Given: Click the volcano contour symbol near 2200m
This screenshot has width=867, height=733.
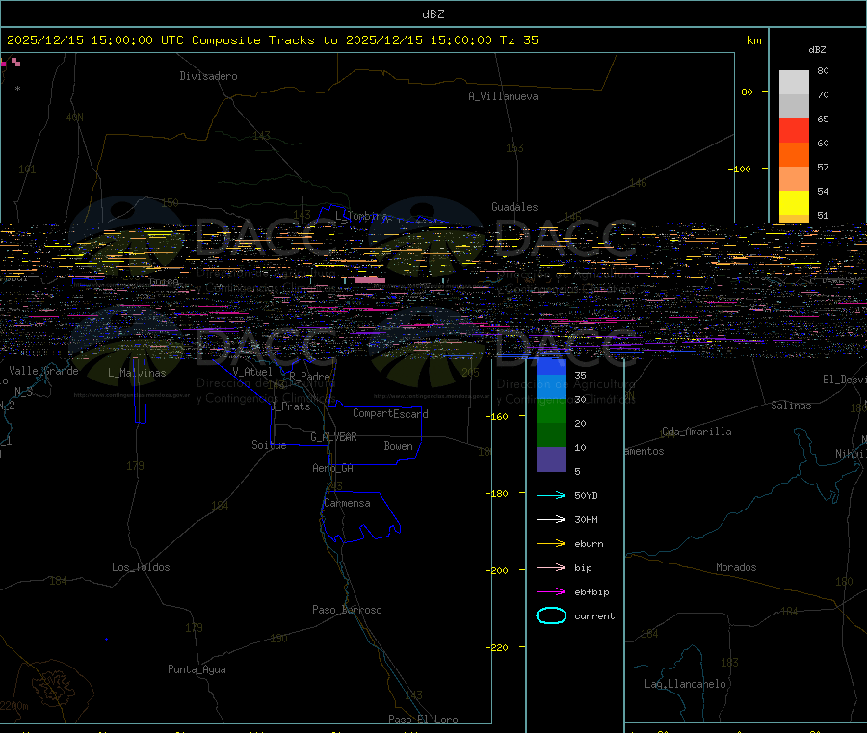Looking at the screenshot, I should click(x=53, y=685).
